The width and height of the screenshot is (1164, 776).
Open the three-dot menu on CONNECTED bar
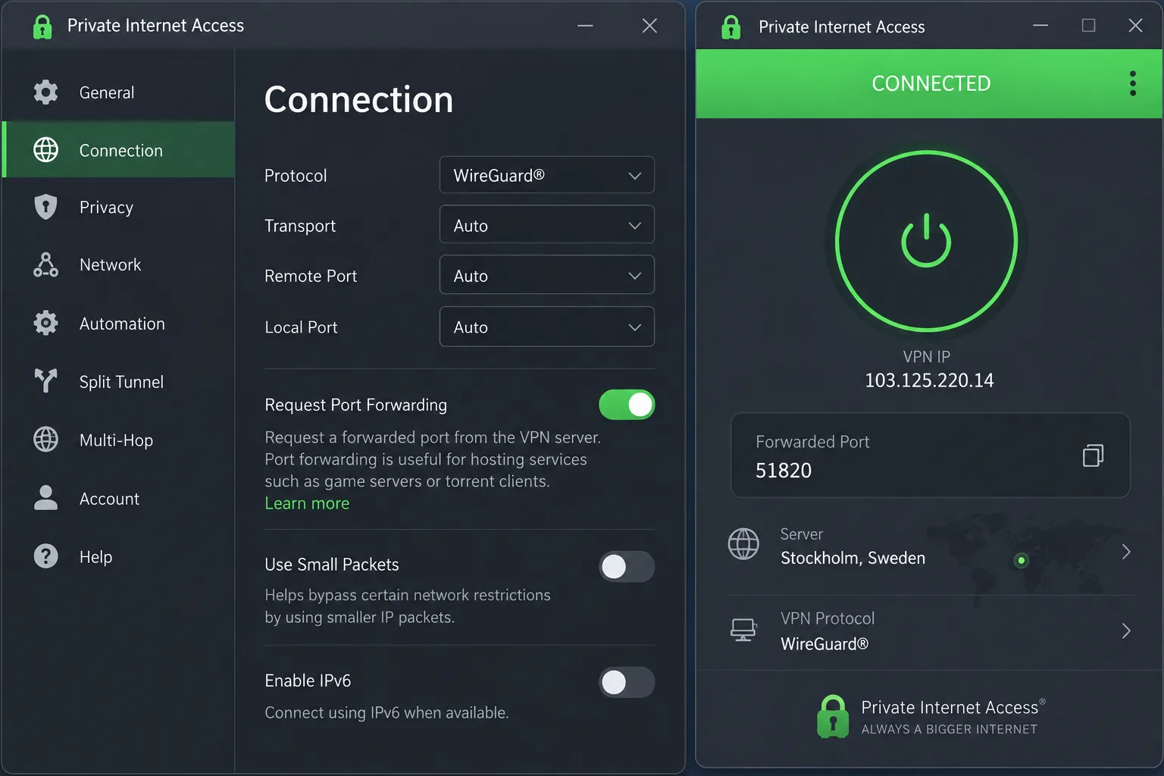(1133, 83)
